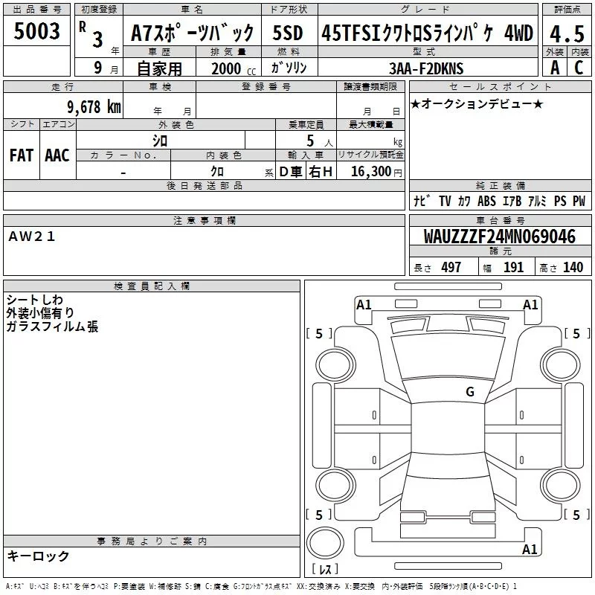The width and height of the screenshot is (595, 595).
Task: Click the width value 191
Action: (x=513, y=267)
